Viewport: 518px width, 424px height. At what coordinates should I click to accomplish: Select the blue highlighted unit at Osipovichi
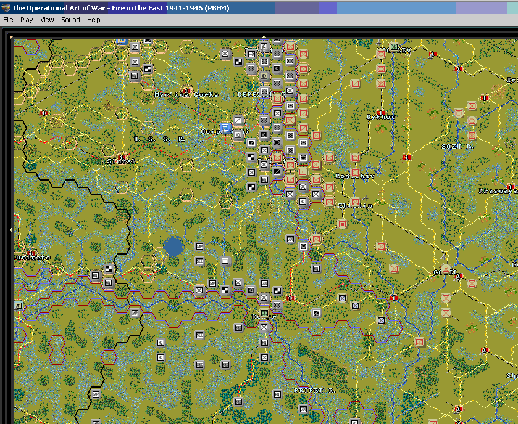[x=225, y=128]
